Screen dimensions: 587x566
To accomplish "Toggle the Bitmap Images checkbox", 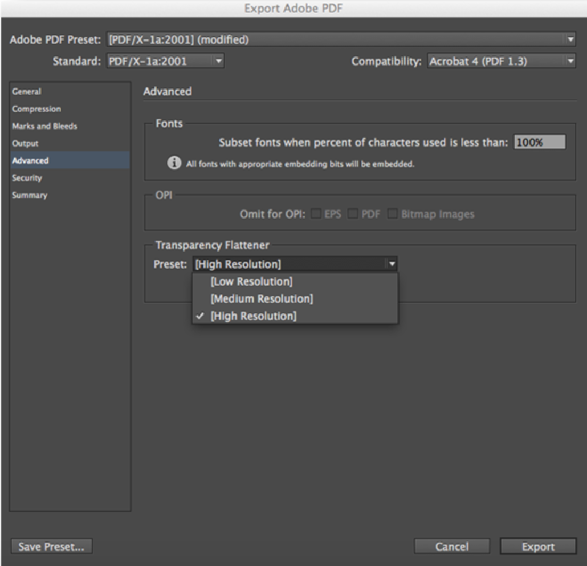I will 393,214.
